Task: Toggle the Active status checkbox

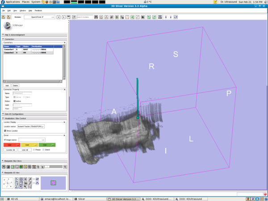Action: (15, 101)
